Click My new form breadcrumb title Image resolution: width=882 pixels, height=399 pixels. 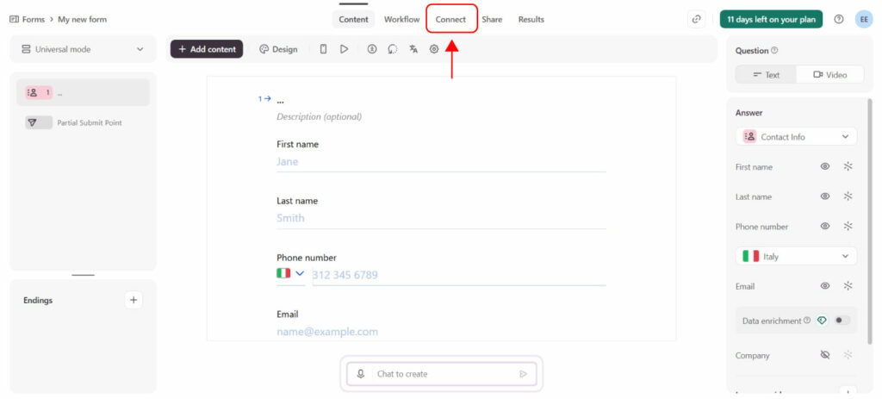tap(82, 19)
